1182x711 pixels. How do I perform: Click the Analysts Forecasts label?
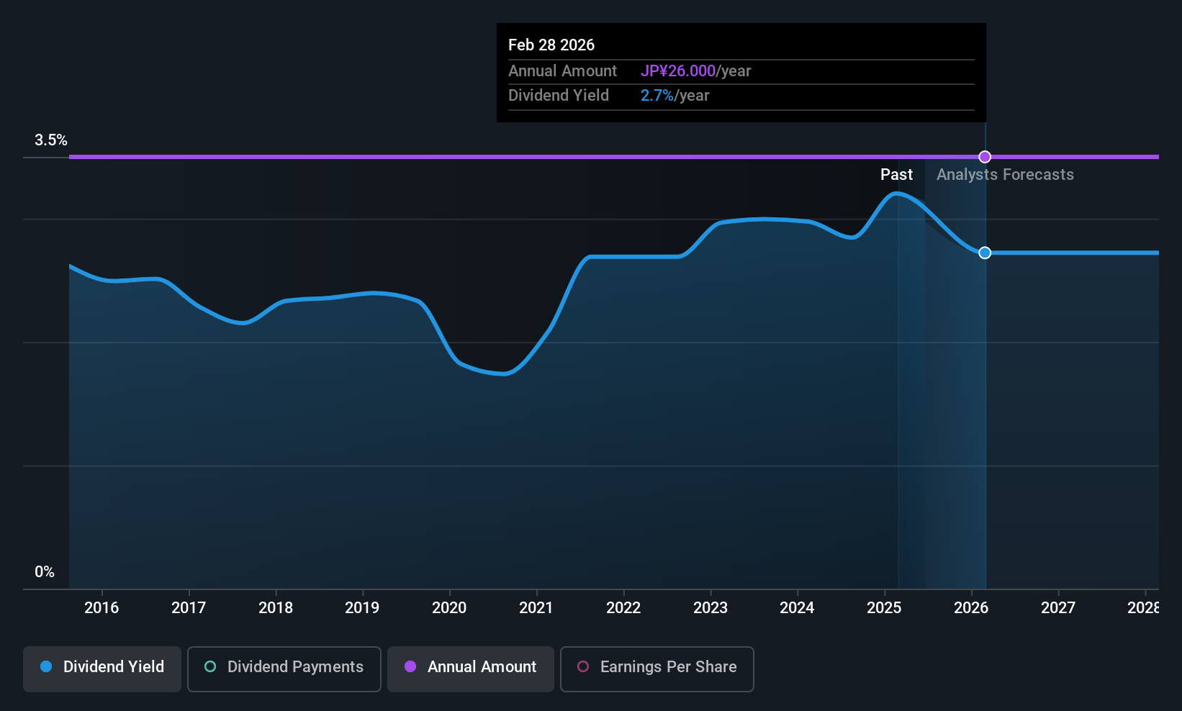[x=1005, y=175]
